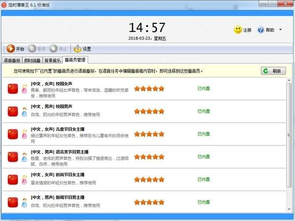The image size is (295, 221).
Task: Click the Stop (停止) toolbar button
Action: pyautogui.click(x=58, y=49)
